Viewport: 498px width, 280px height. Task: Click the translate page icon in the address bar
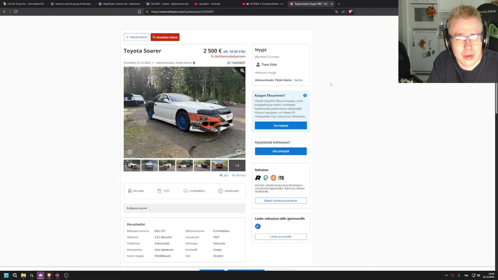[x=336, y=12]
